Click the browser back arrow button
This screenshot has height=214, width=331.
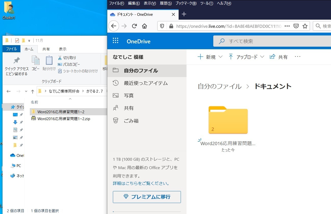pyautogui.click(x=114, y=26)
